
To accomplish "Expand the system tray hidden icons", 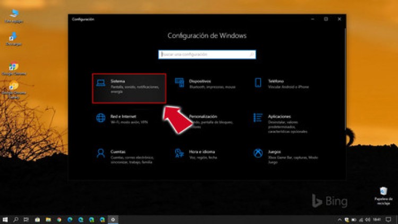I will tap(340, 219).
